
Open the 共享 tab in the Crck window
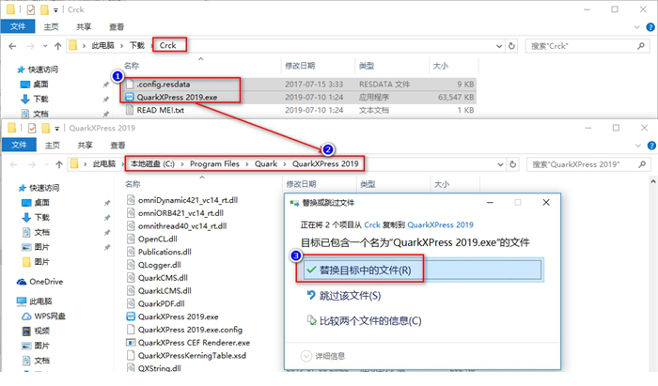(x=84, y=27)
